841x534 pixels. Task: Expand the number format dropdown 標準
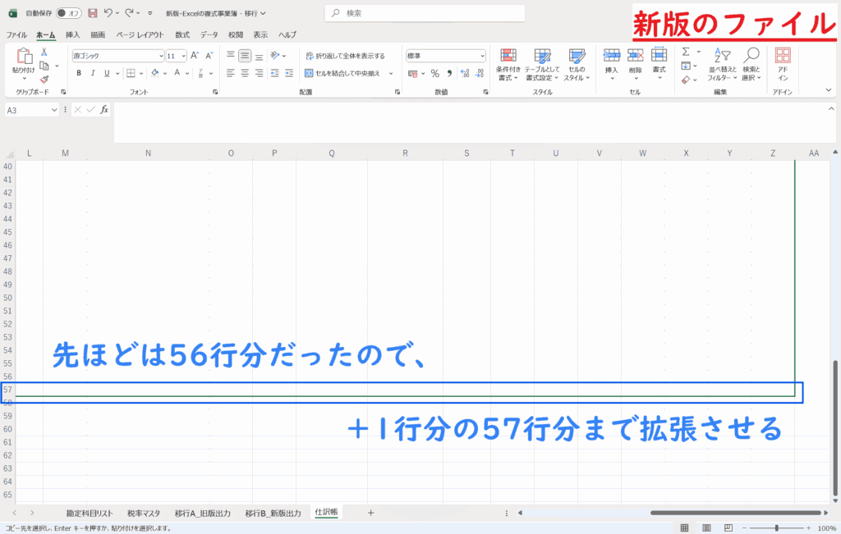[482, 56]
